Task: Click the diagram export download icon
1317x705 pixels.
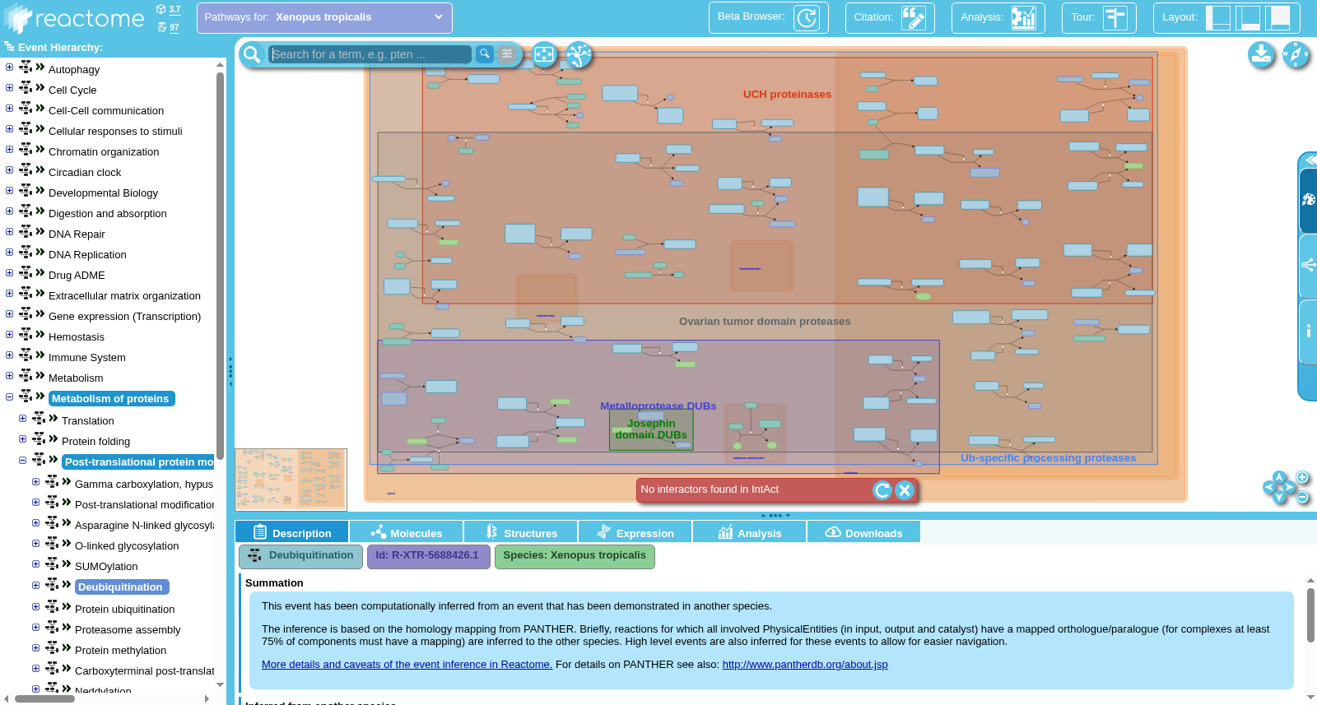Action: click(1261, 55)
